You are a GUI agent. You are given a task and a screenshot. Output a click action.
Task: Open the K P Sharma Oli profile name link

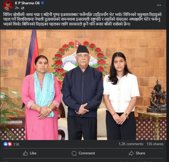click(x=27, y=3)
